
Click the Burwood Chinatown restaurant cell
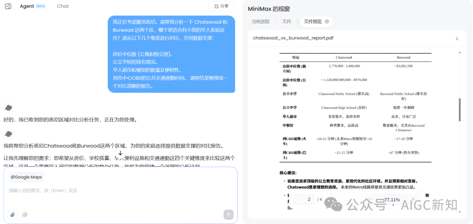pyautogui.click(x=403, y=127)
